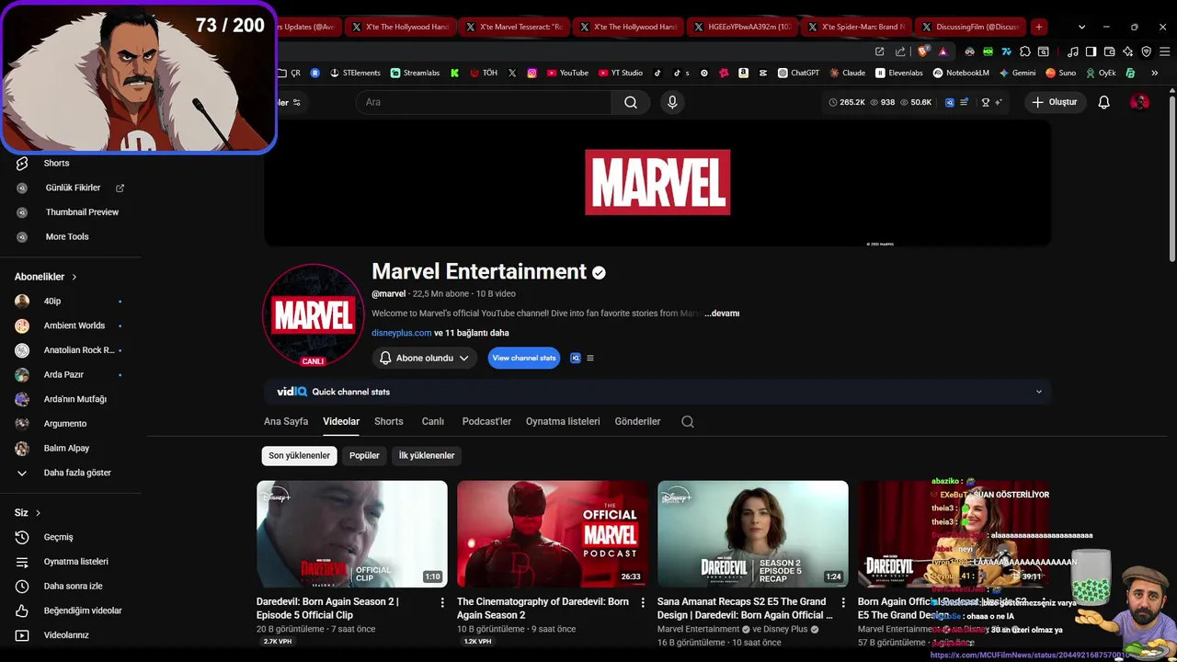Screen dimensions: 1177x662
Task: Switch to Podcast'ler channel tab
Action: click(x=486, y=421)
